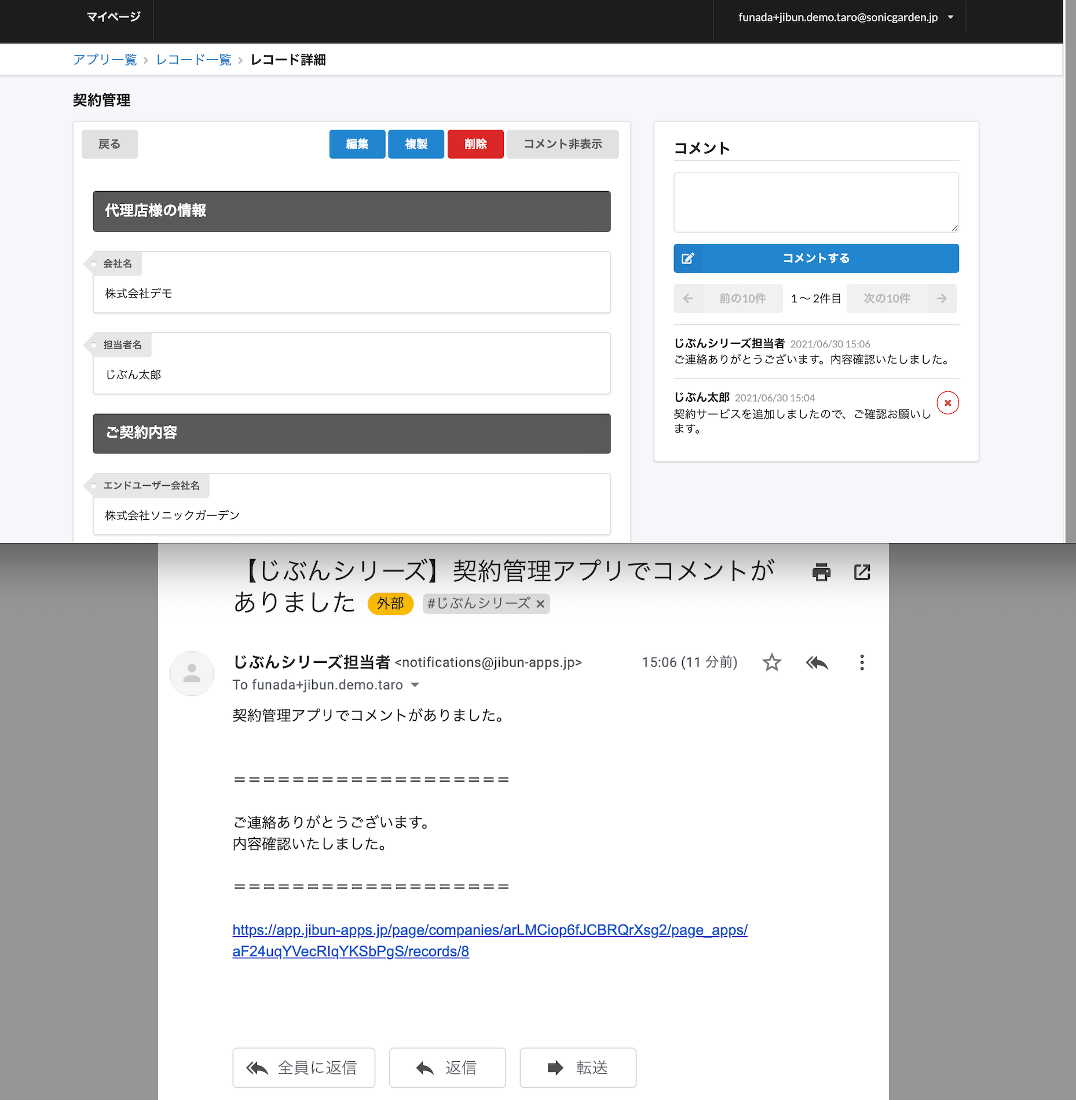Open the three-dot more options menu
The image size is (1076, 1100).
(862, 662)
